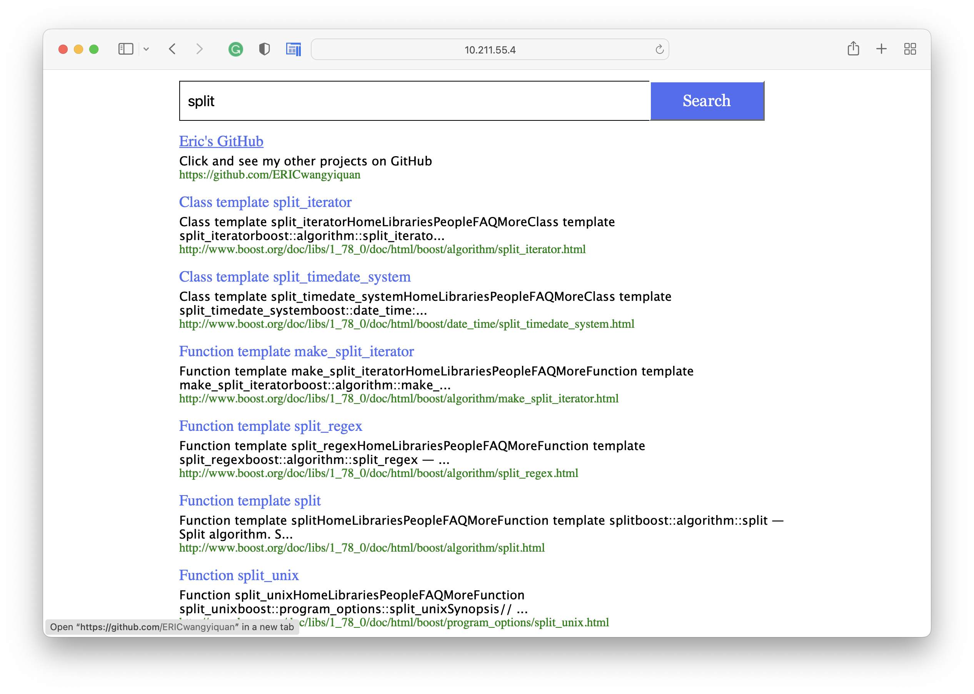Open the Grammarly extension icon

(x=236, y=50)
